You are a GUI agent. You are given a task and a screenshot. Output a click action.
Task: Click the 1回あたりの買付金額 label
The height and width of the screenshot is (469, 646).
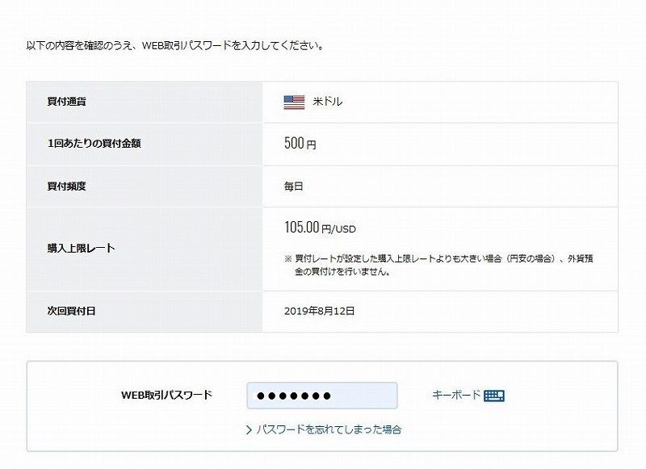(x=94, y=144)
